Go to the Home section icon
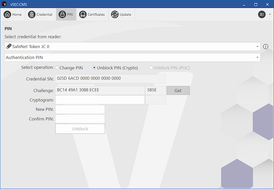 pyautogui.click(x=7, y=15)
